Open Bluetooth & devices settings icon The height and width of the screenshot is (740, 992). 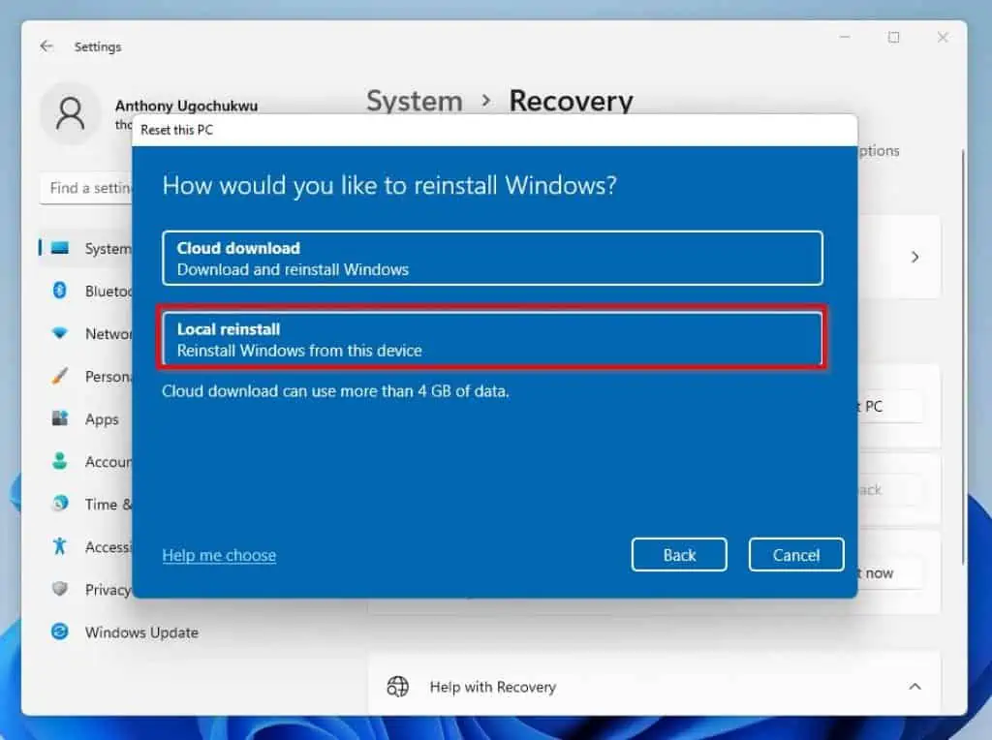[x=61, y=291]
